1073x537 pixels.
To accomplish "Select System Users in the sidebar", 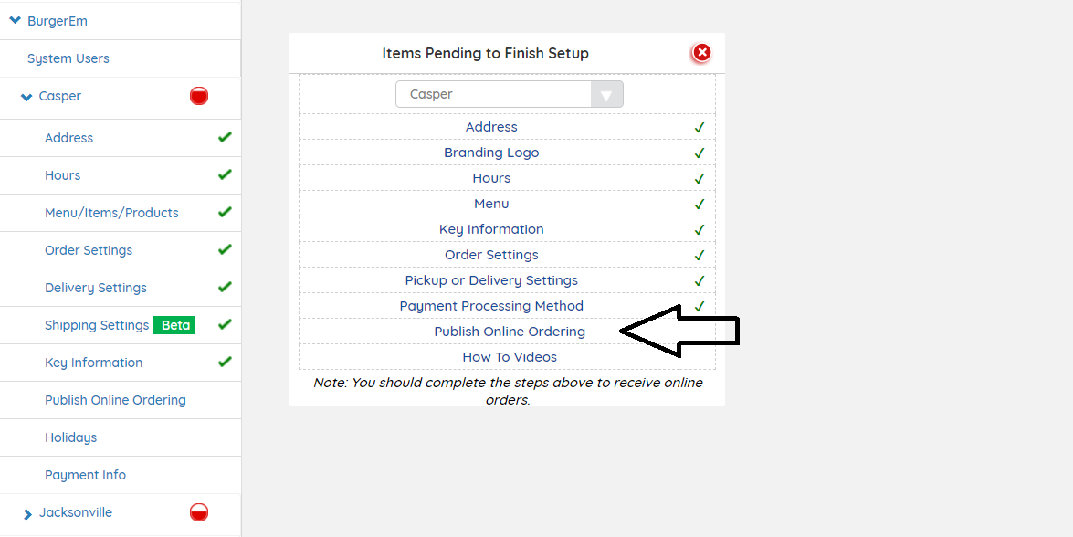I will coord(68,58).
